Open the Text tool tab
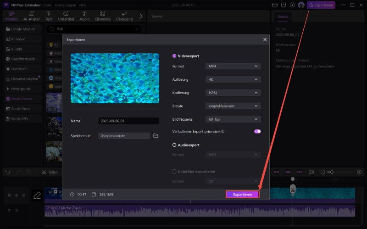 49,16
